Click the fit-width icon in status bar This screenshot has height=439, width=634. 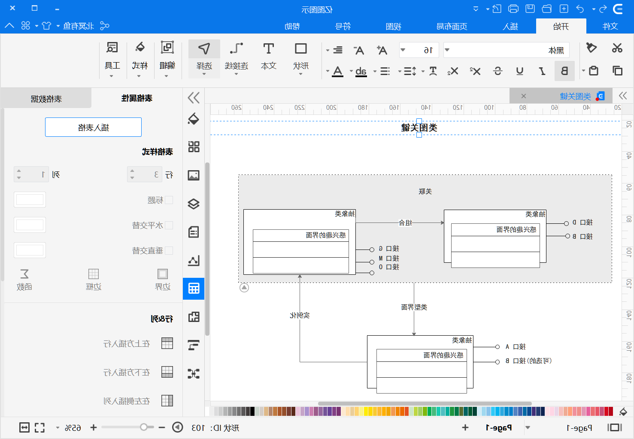point(24,427)
